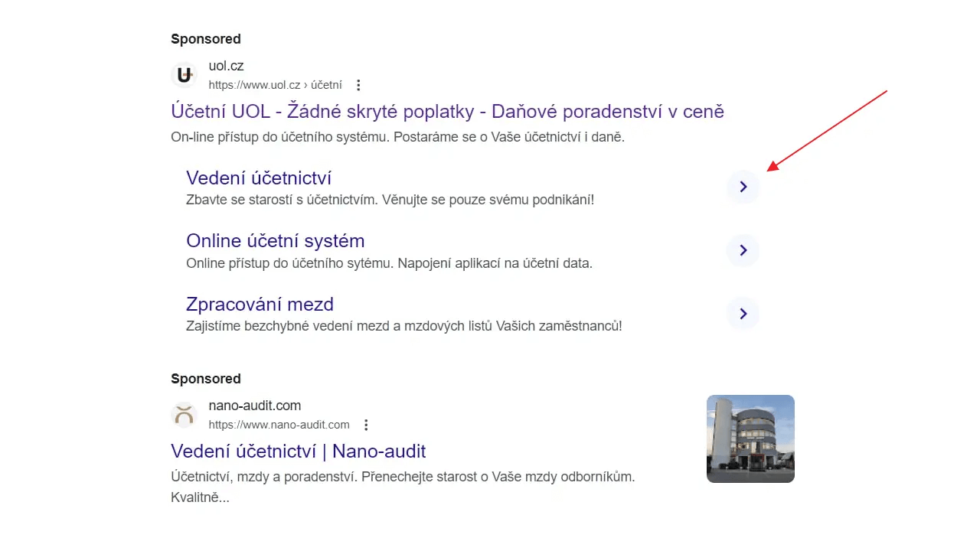This screenshot has height=551, width=980.
Task: Expand the Online účetní systém chevron
Action: tap(743, 250)
